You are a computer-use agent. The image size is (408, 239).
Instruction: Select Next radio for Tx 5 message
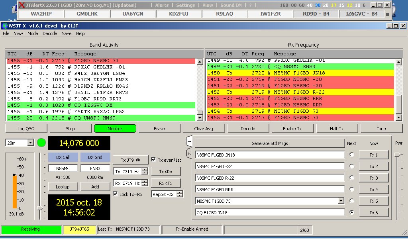click(x=352, y=201)
